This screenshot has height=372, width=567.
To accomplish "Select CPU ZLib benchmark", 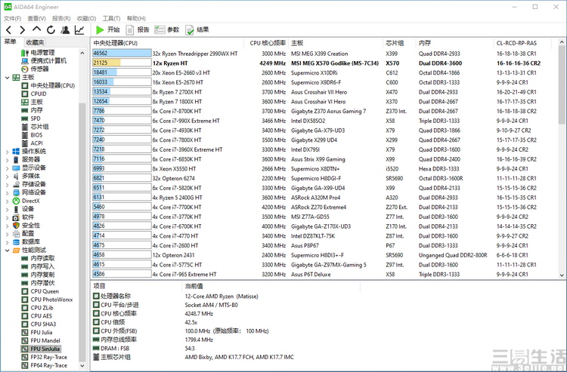I will 38,308.
